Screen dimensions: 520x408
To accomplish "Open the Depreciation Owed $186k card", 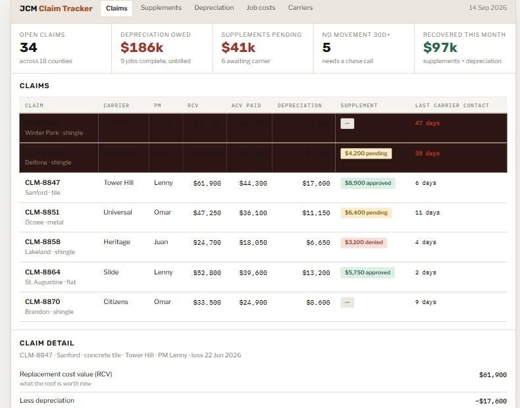I will pyautogui.click(x=162, y=48).
